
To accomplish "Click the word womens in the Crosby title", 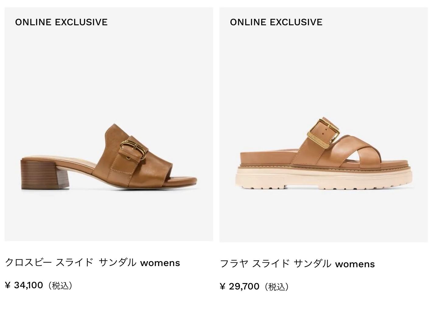I will point(160,263).
